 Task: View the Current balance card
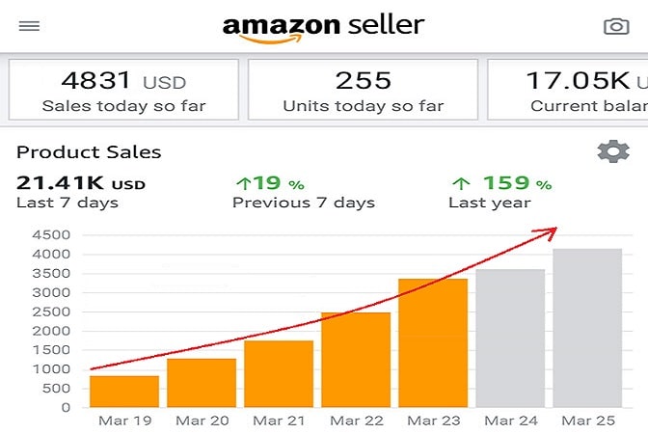click(x=569, y=91)
